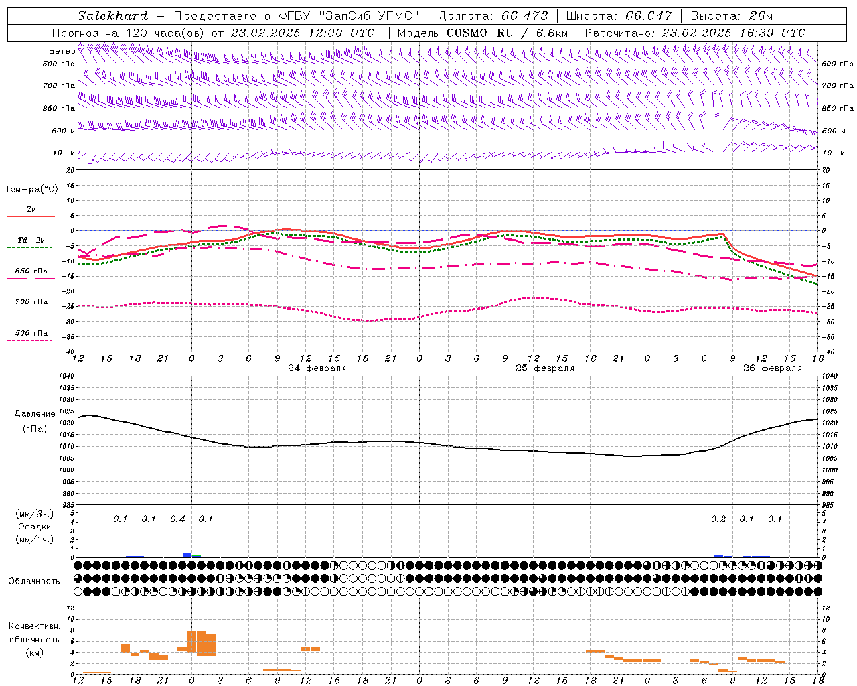857x686 pixels.
Task: Click the 0.2 precipitation value
Action: (x=718, y=519)
